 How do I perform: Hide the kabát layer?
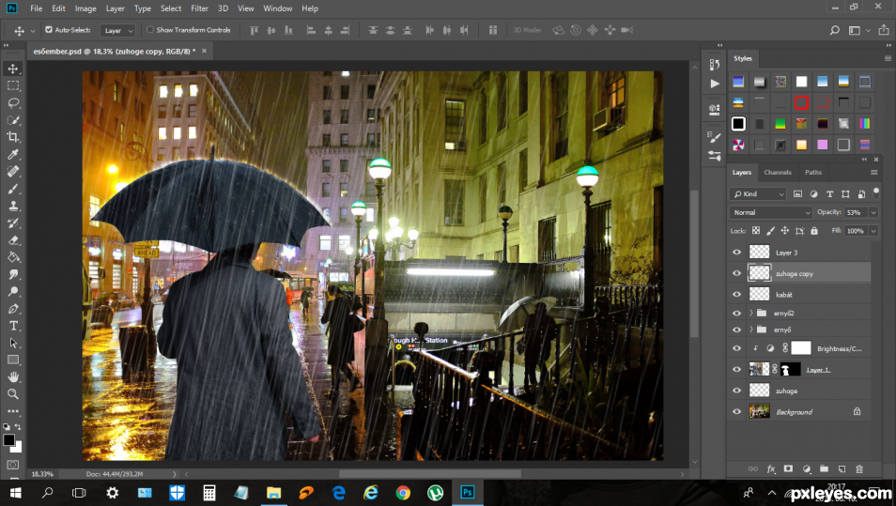[736, 294]
